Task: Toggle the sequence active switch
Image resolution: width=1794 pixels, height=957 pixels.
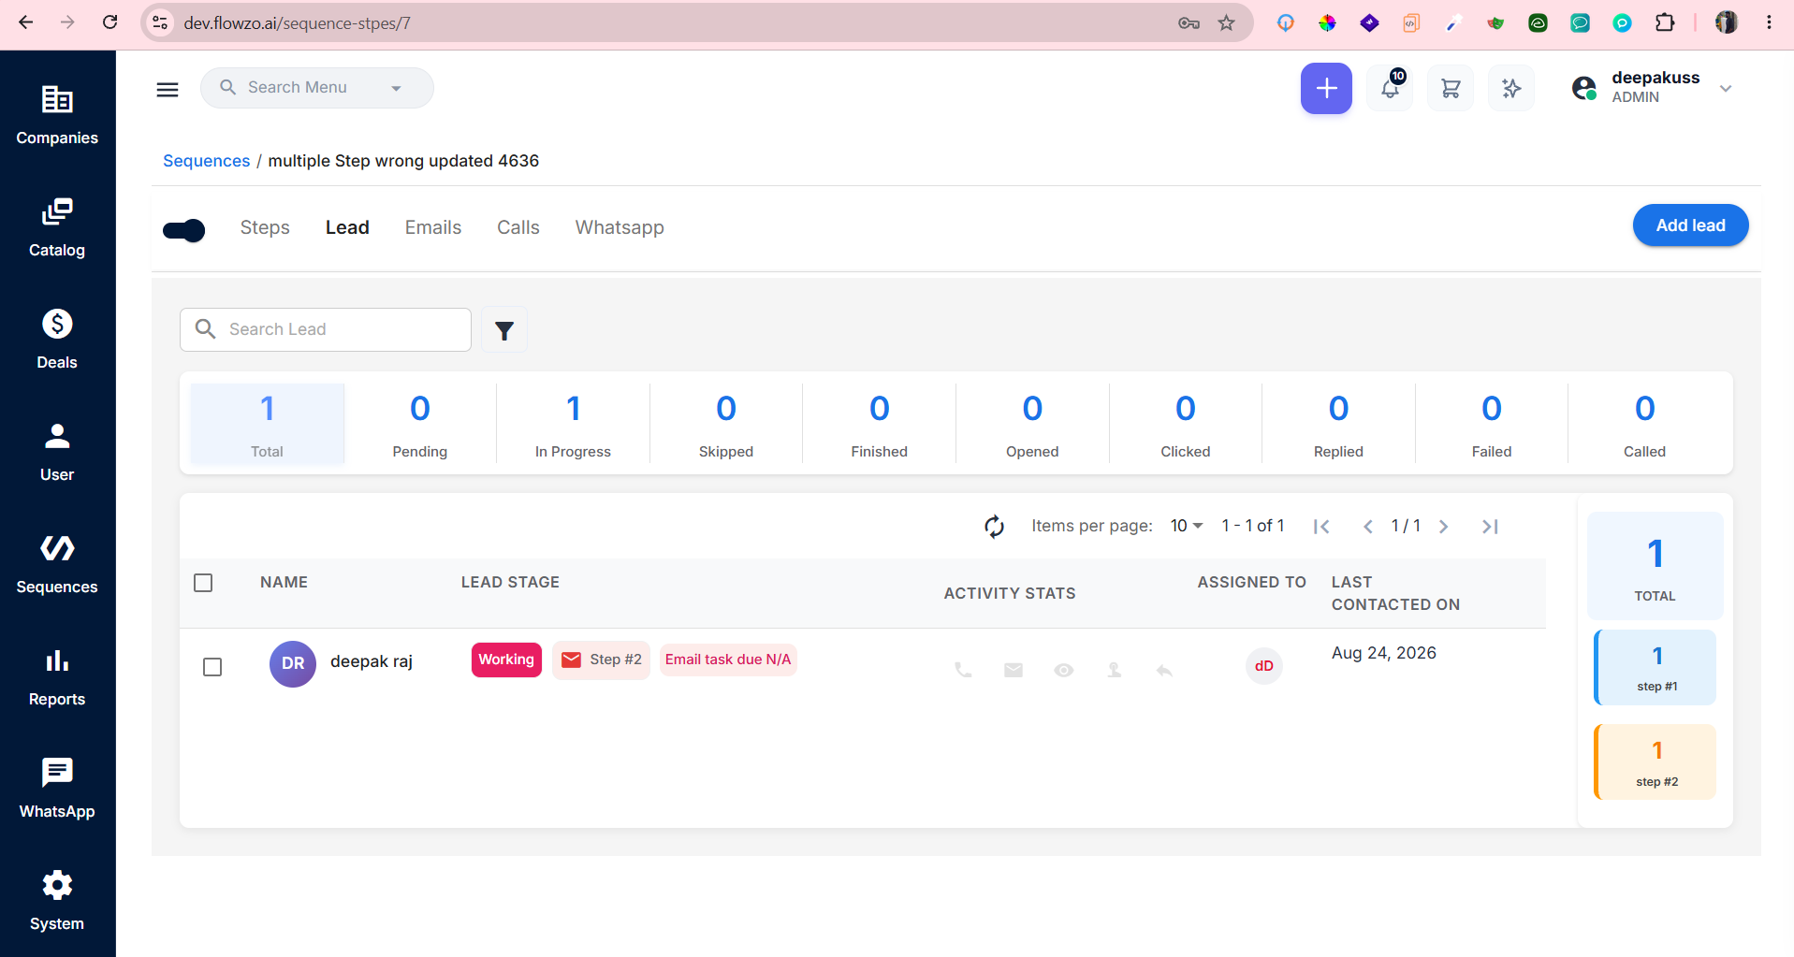Action: pos(184,230)
